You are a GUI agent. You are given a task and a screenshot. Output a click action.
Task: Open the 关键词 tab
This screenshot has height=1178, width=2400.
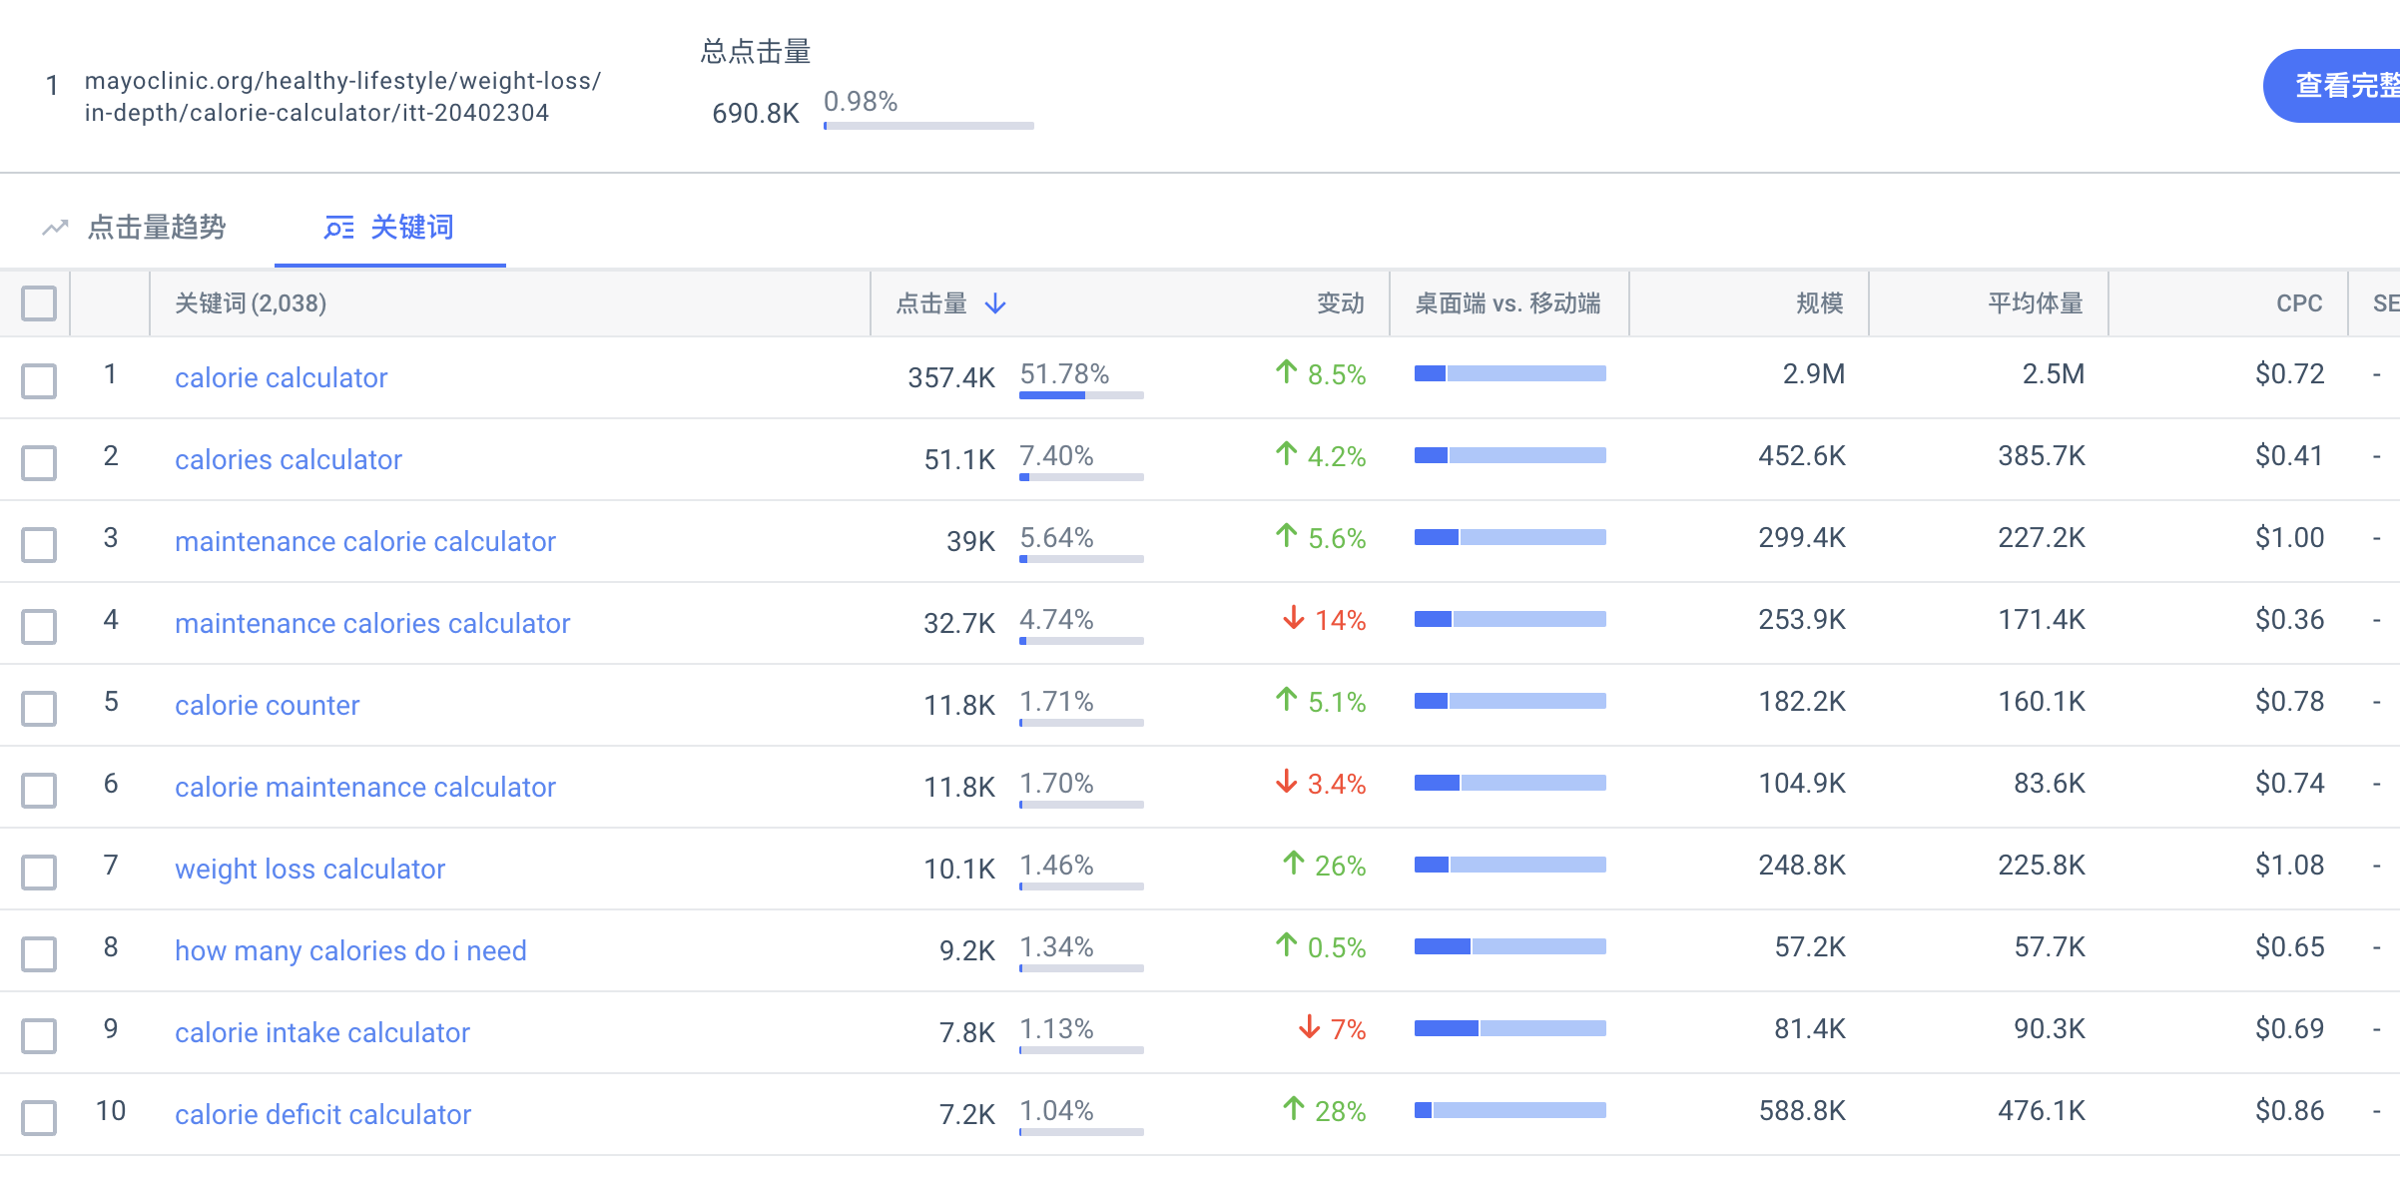(x=389, y=228)
